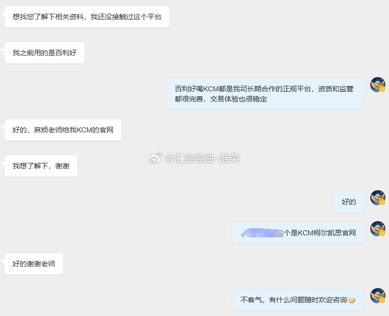This screenshot has height=316, width=389.
Task: Click the verified badge on the 好的 avatar
Action: [382, 202]
